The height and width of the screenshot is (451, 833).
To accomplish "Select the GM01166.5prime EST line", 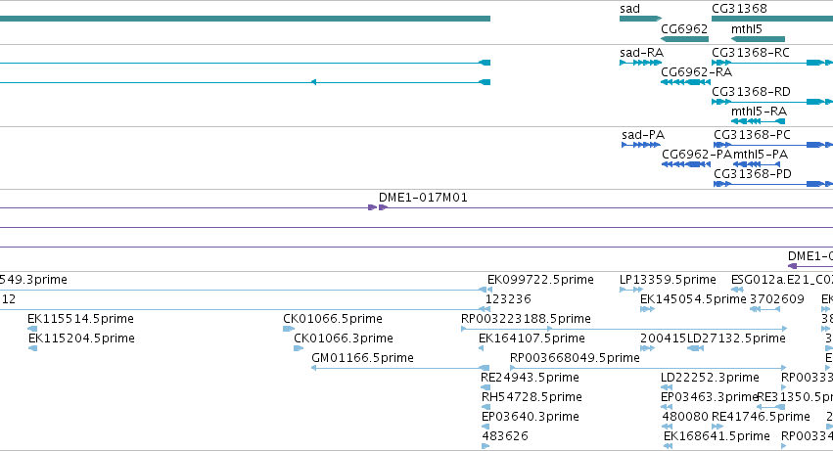I will click(x=400, y=368).
